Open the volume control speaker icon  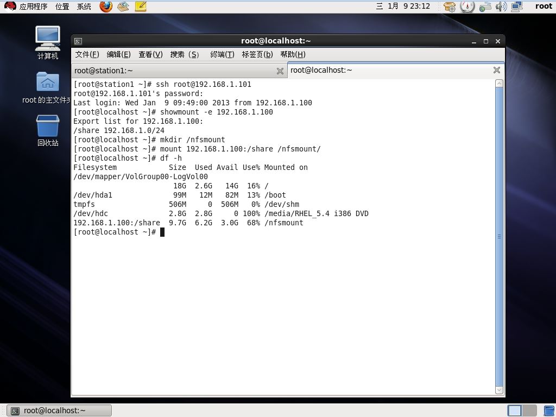(x=501, y=7)
